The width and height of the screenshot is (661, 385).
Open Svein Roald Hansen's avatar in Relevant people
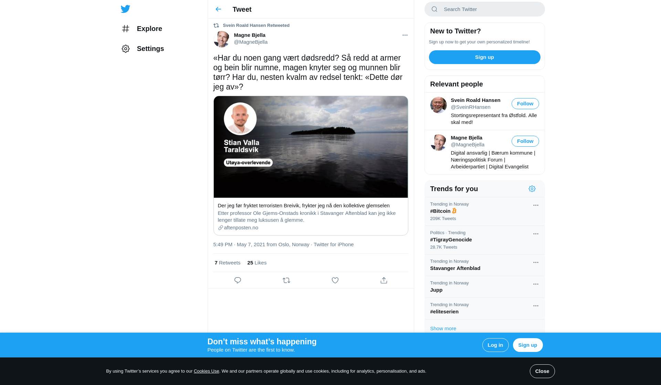click(439, 105)
